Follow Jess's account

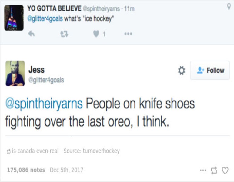210,71
